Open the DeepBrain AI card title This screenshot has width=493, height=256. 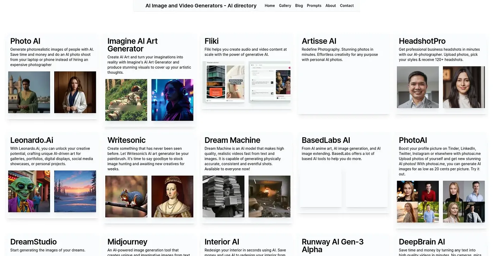tap(422, 242)
